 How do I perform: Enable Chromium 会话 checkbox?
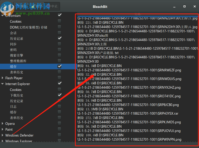(x=59, y=33)
